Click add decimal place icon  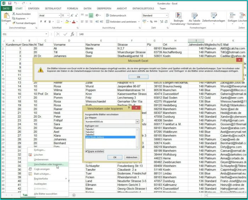[162, 22]
